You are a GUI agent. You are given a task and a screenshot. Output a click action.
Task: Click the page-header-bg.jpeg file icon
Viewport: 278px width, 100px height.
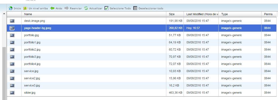point(12,28)
